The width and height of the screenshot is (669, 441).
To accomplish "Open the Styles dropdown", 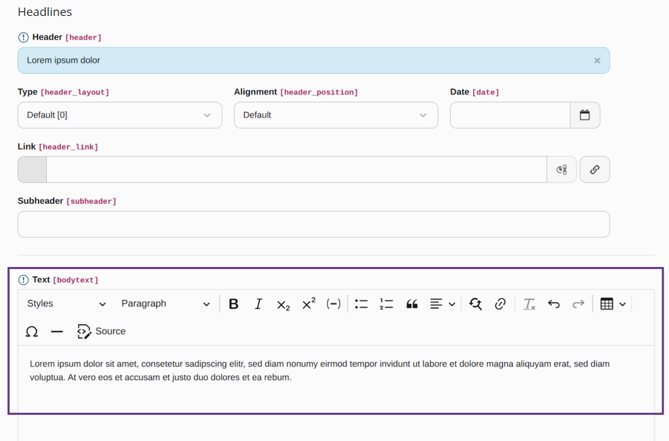I will pos(66,304).
